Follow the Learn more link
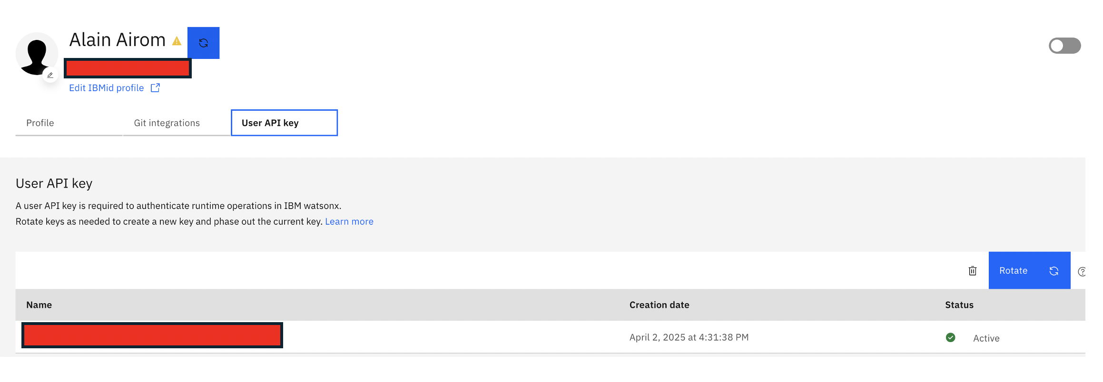 349,221
